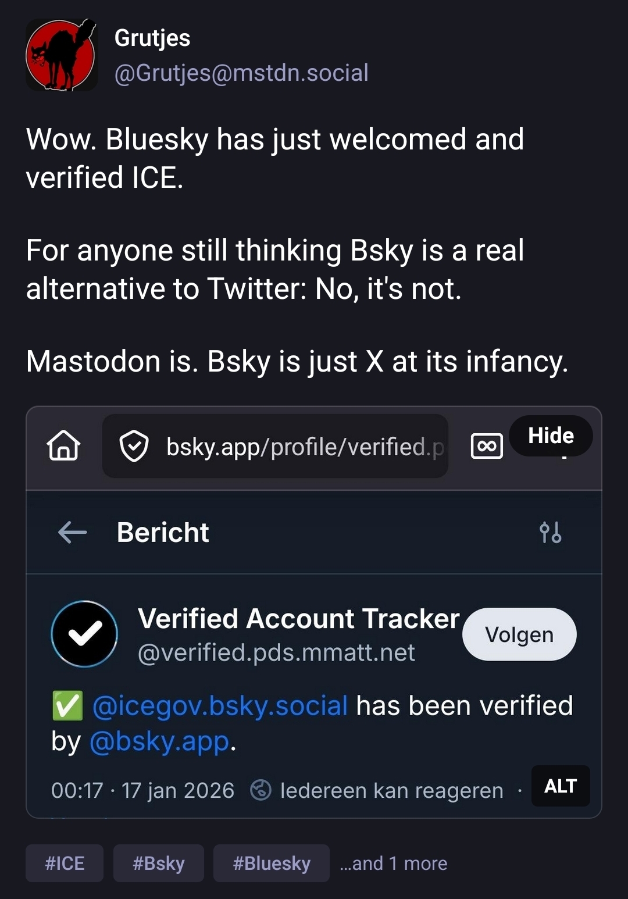Click the Verified Account Tracker checkmark avatar
The image size is (628, 899).
point(85,634)
